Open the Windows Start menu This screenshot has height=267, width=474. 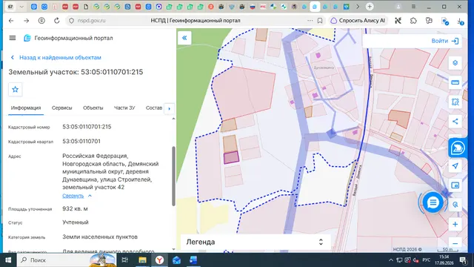[x=8, y=260]
